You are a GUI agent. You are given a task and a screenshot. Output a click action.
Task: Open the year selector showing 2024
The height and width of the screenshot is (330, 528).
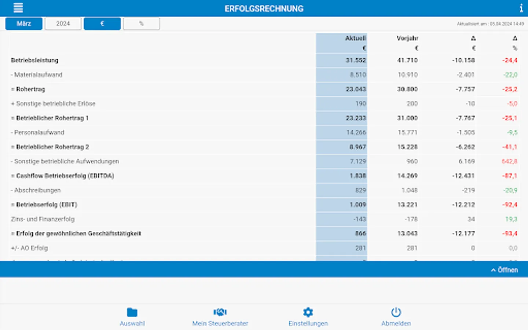coord(63,23)
